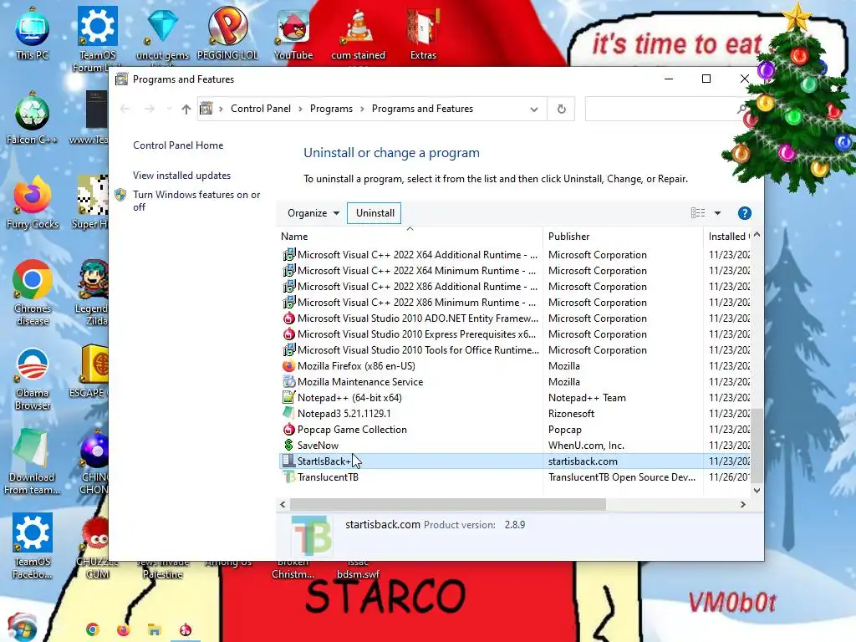Viewport: 856px width, 642px height.
Task: Open Falcon C++ recycle-style desktop icon
Action: [x=33, y=117]
